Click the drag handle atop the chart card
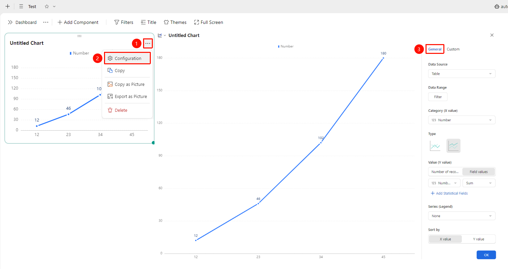Viewport: 508px width, 269px height. (x=79, y=36)
